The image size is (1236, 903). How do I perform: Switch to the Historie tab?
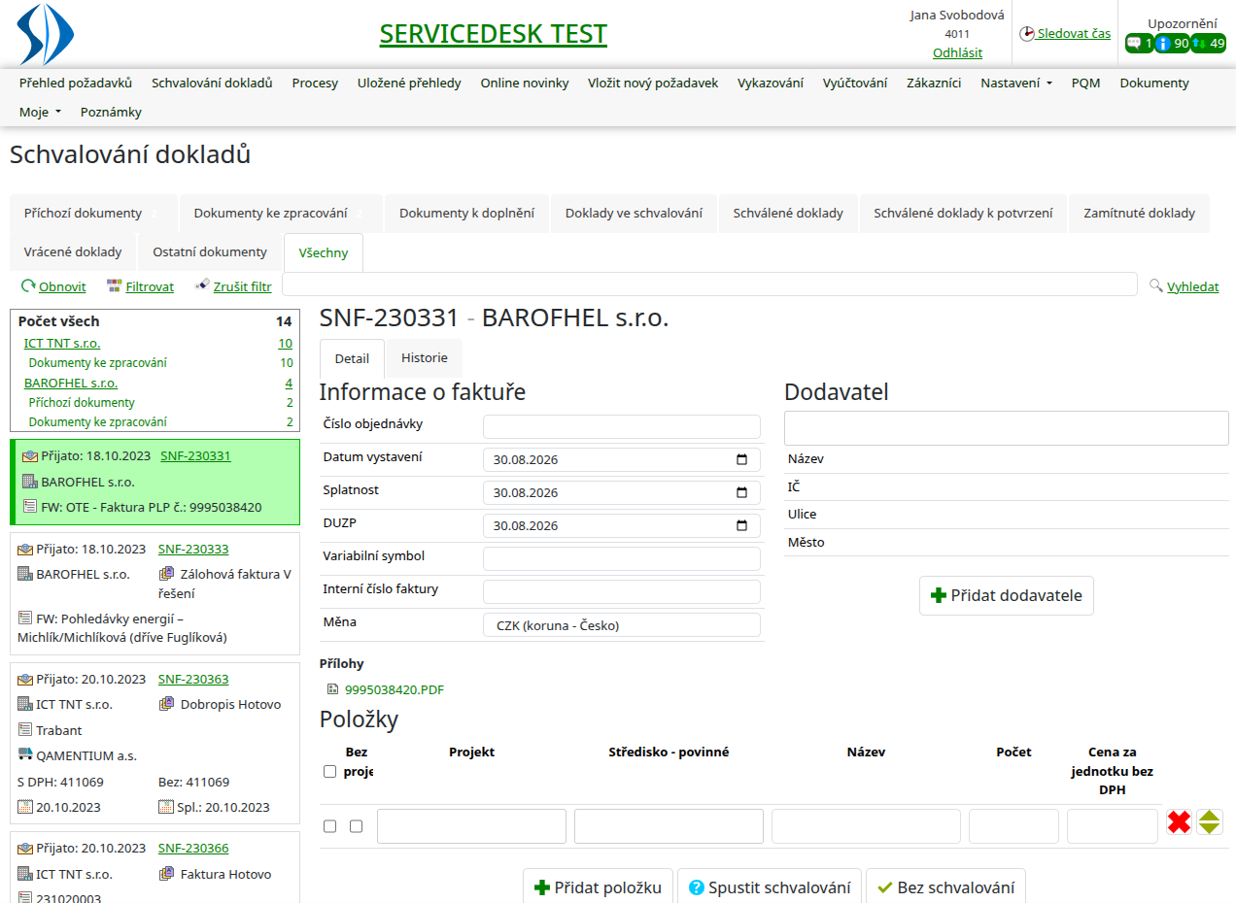(x=425, y=358)
